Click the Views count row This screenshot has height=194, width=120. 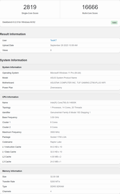60,50
